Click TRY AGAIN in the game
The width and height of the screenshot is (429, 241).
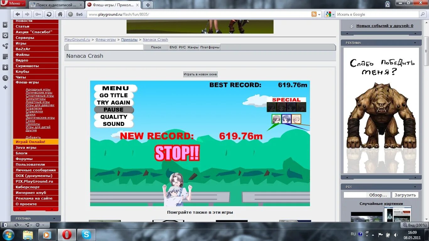point(114,103)
